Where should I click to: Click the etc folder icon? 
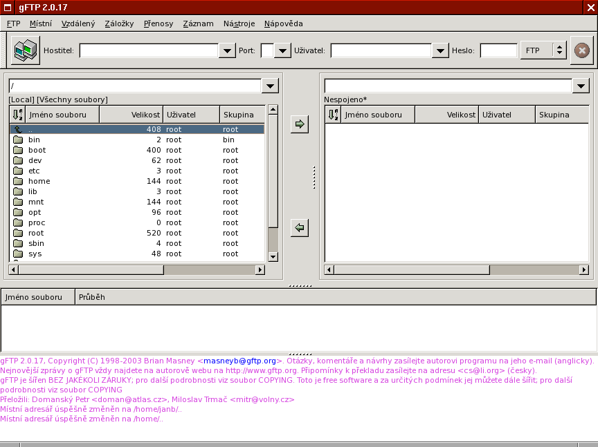(18, 171)
